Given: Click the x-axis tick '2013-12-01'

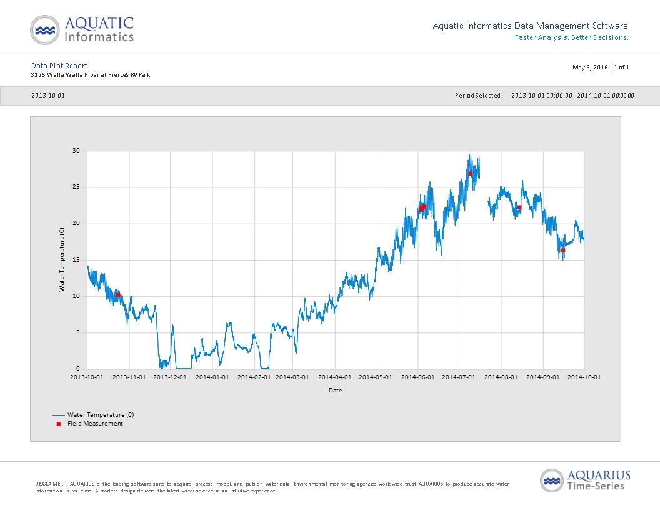Looking at the screenshot, I should (170, 377).
